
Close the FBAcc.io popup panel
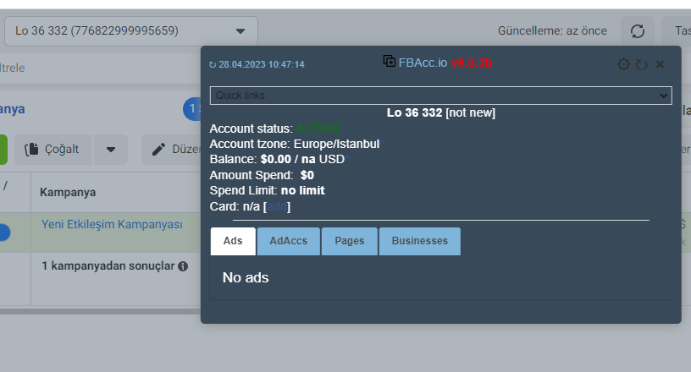(x=660, y=65)
